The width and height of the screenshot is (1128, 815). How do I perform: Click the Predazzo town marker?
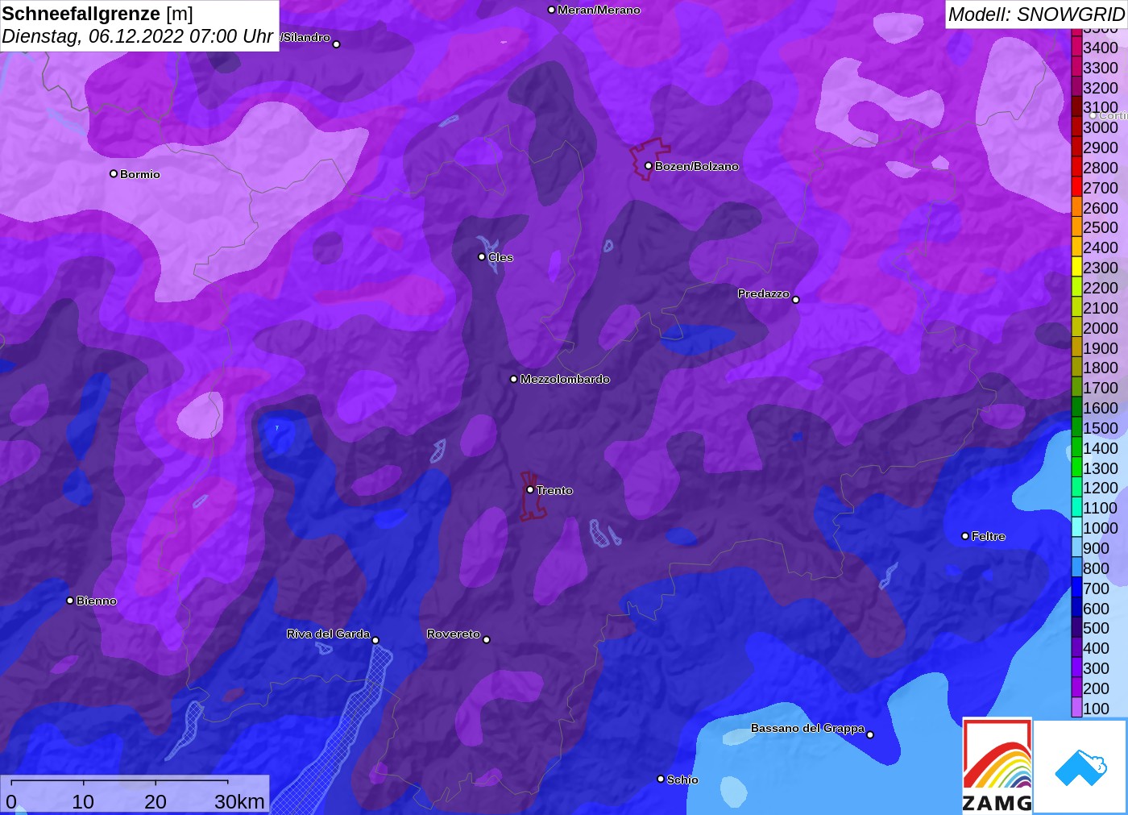pos(796,300)
